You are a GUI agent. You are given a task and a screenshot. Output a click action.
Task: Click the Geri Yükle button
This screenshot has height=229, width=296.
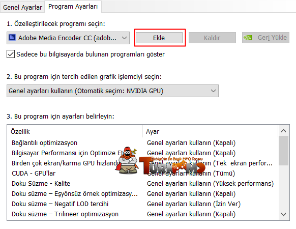[265, 38]
